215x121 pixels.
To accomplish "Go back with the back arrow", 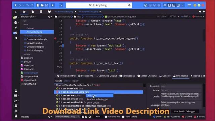I will 16,5.
